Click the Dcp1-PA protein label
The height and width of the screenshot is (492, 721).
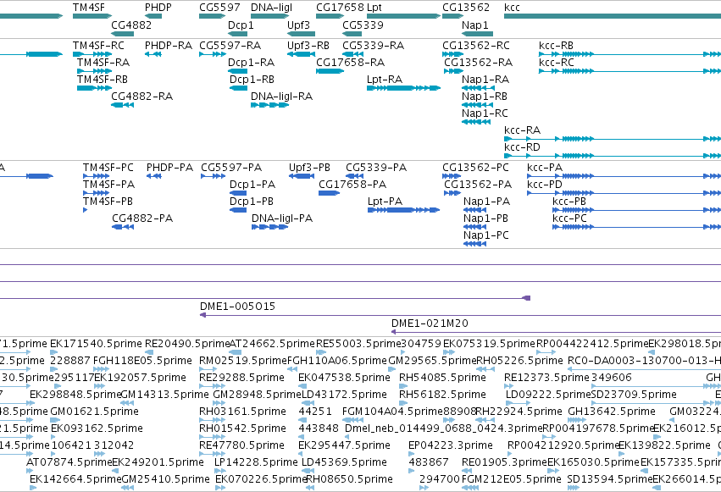(x=252, y=185)
